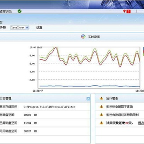Image resolution: width=144 pixels, height=144 pixels.
Task: Click the 实时带宽 title text
Action: point(94,37)
